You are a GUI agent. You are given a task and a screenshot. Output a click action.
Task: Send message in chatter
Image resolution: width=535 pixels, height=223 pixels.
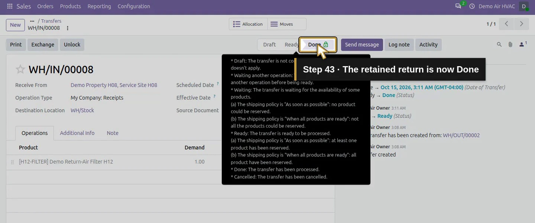point(362,45)
